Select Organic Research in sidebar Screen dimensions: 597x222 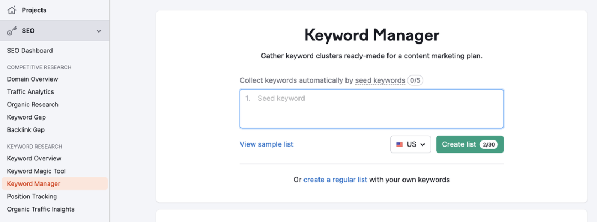33,105
